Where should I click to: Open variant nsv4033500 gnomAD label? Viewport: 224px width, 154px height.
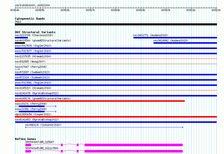tap(43, 40)
